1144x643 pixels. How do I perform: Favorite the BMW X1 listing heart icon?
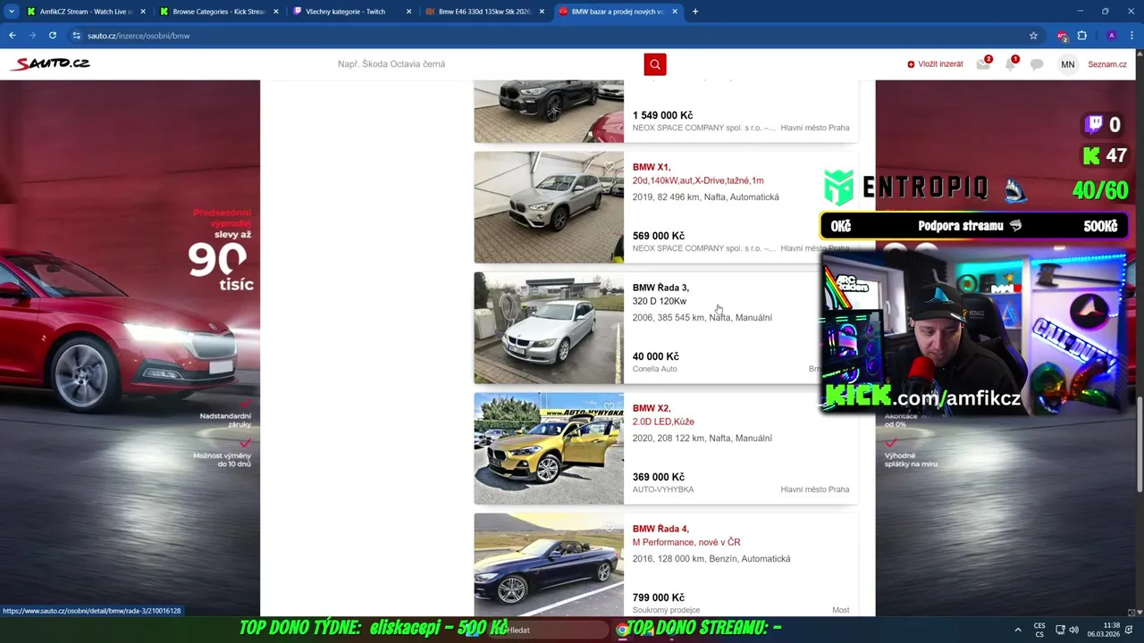click(610, 166)
